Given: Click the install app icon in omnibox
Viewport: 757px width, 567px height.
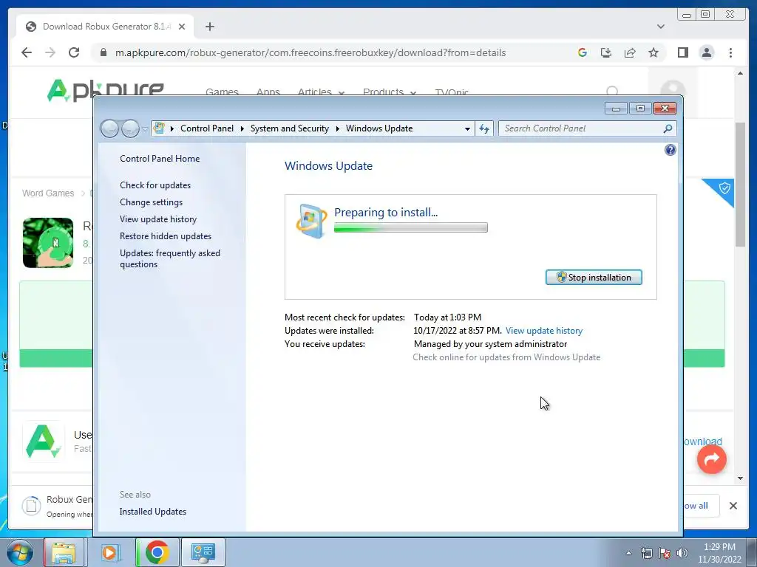Looking at the screenshot, I should point(606,52).
